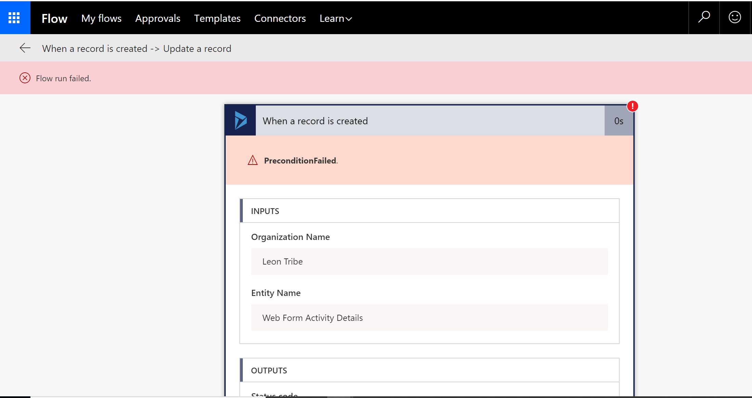The image size is (752, 398).
Task: Click the flow title in the breadcrumb
Action: click(x=136, y=48)
